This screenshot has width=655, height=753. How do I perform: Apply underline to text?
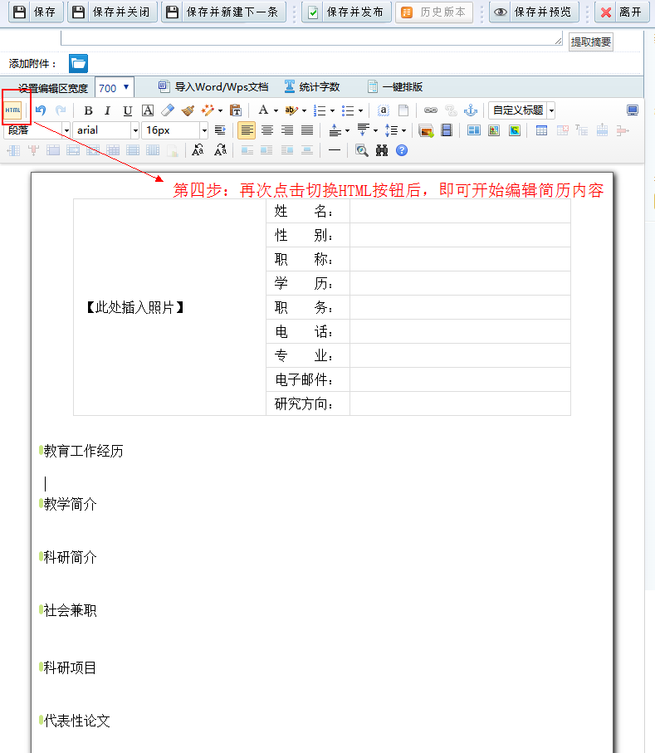pyautogui.click(x=127, y=110)
